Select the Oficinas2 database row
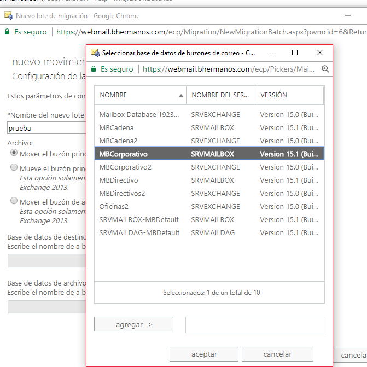Screen dimensions: 367x367 209,206
